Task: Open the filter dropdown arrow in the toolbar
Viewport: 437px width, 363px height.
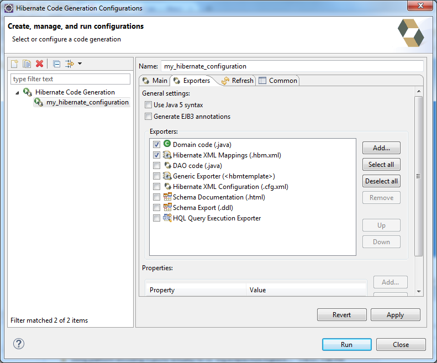Action: [x=80, y=64]
